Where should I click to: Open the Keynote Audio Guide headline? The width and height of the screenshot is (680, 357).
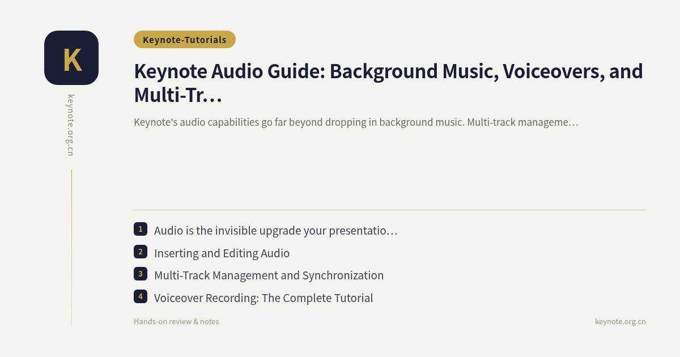click(x=389, y=83)
